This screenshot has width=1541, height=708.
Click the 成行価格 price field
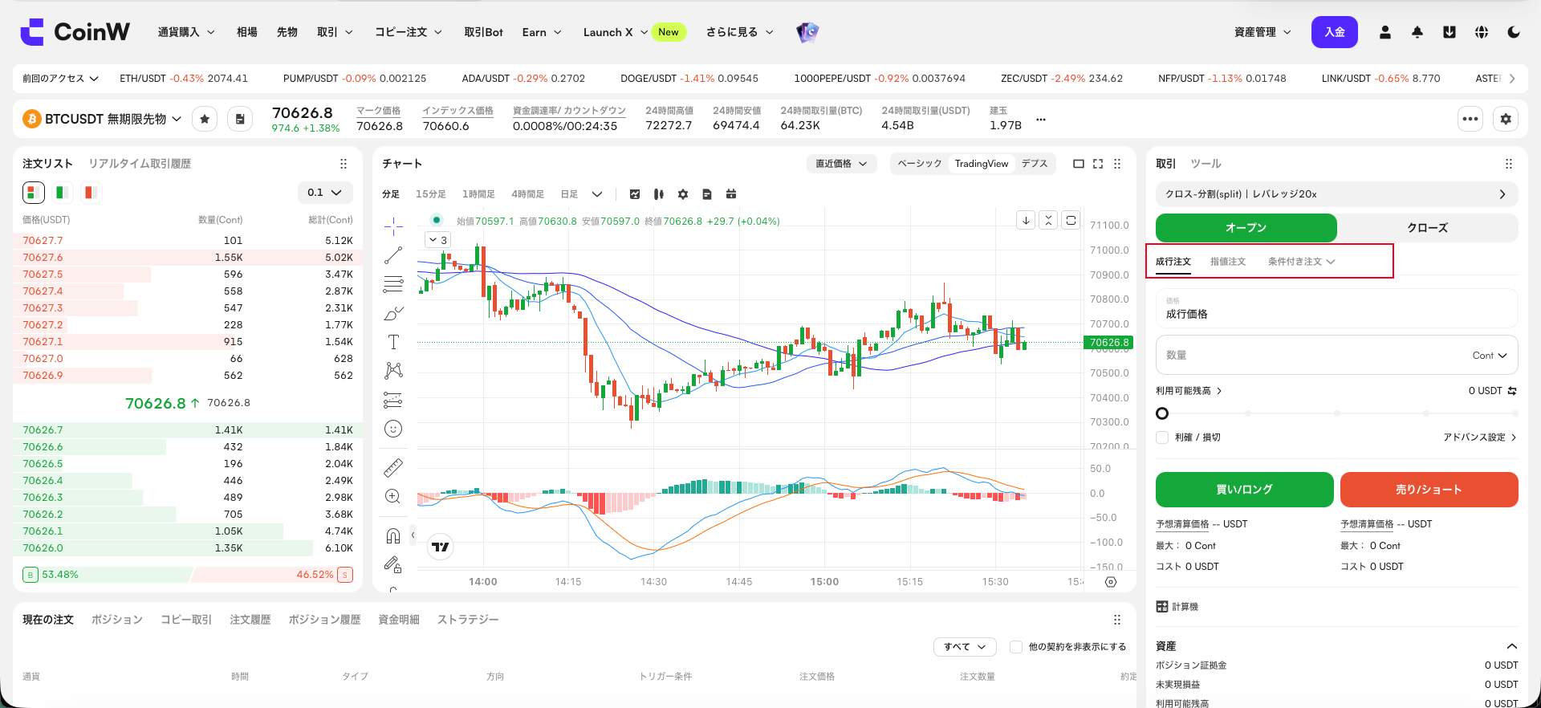[1337, 308]
